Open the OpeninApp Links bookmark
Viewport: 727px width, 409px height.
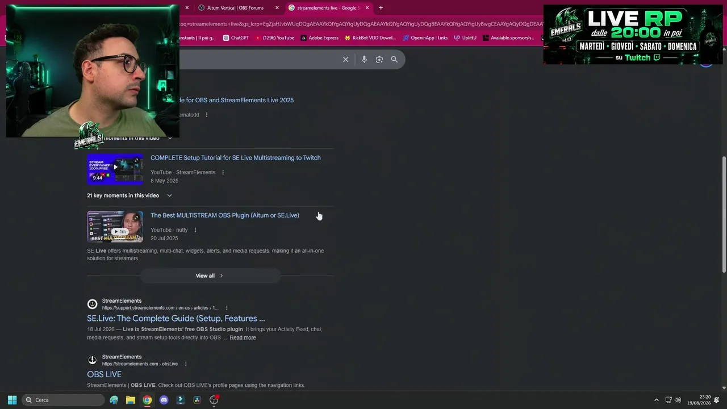coord(425,38)
